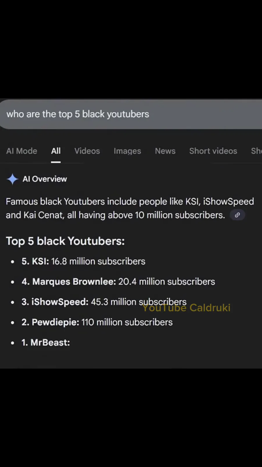Choose the Pewdiepie list entry
The image size is (262, 467).
point(97,322)
